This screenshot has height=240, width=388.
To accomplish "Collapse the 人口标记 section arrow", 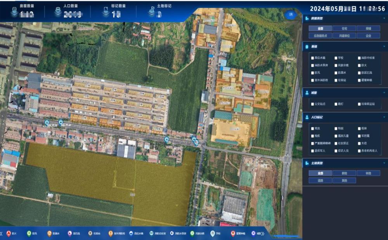I will pyautogui.click(x=384, y=117).
